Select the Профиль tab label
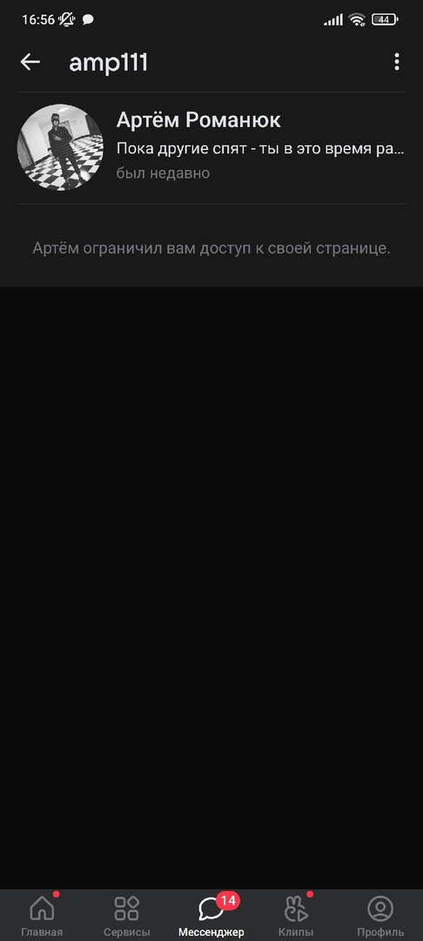423x941 pixels. (x=379, y=932)
